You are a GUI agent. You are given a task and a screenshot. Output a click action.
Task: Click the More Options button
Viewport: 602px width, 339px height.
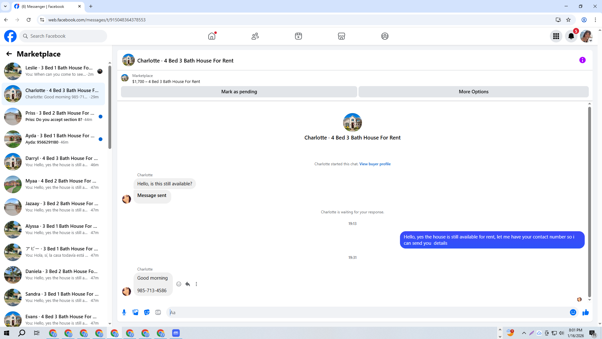tap(473, 92)
